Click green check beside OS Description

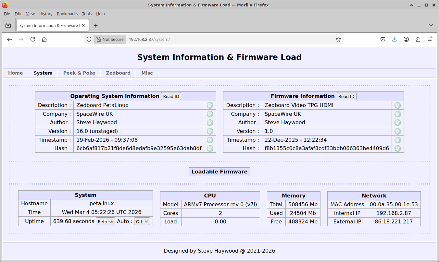pyautogui.click(x=210, y=105)
